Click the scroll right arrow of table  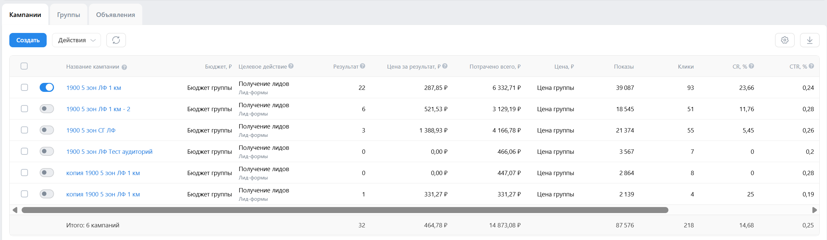[814, 210]
